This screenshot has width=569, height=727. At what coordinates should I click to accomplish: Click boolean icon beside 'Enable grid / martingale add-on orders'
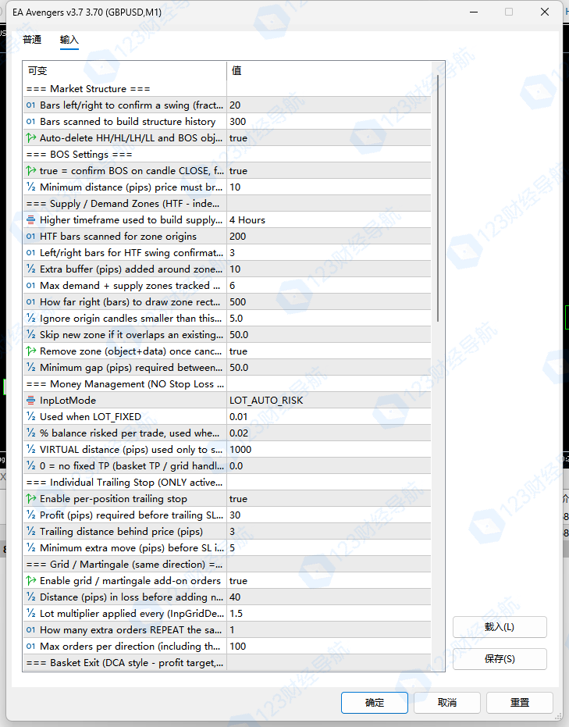(x=30, y=581)
